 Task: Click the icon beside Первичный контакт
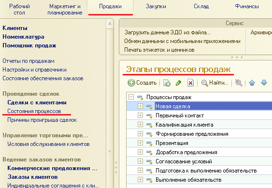149,116
